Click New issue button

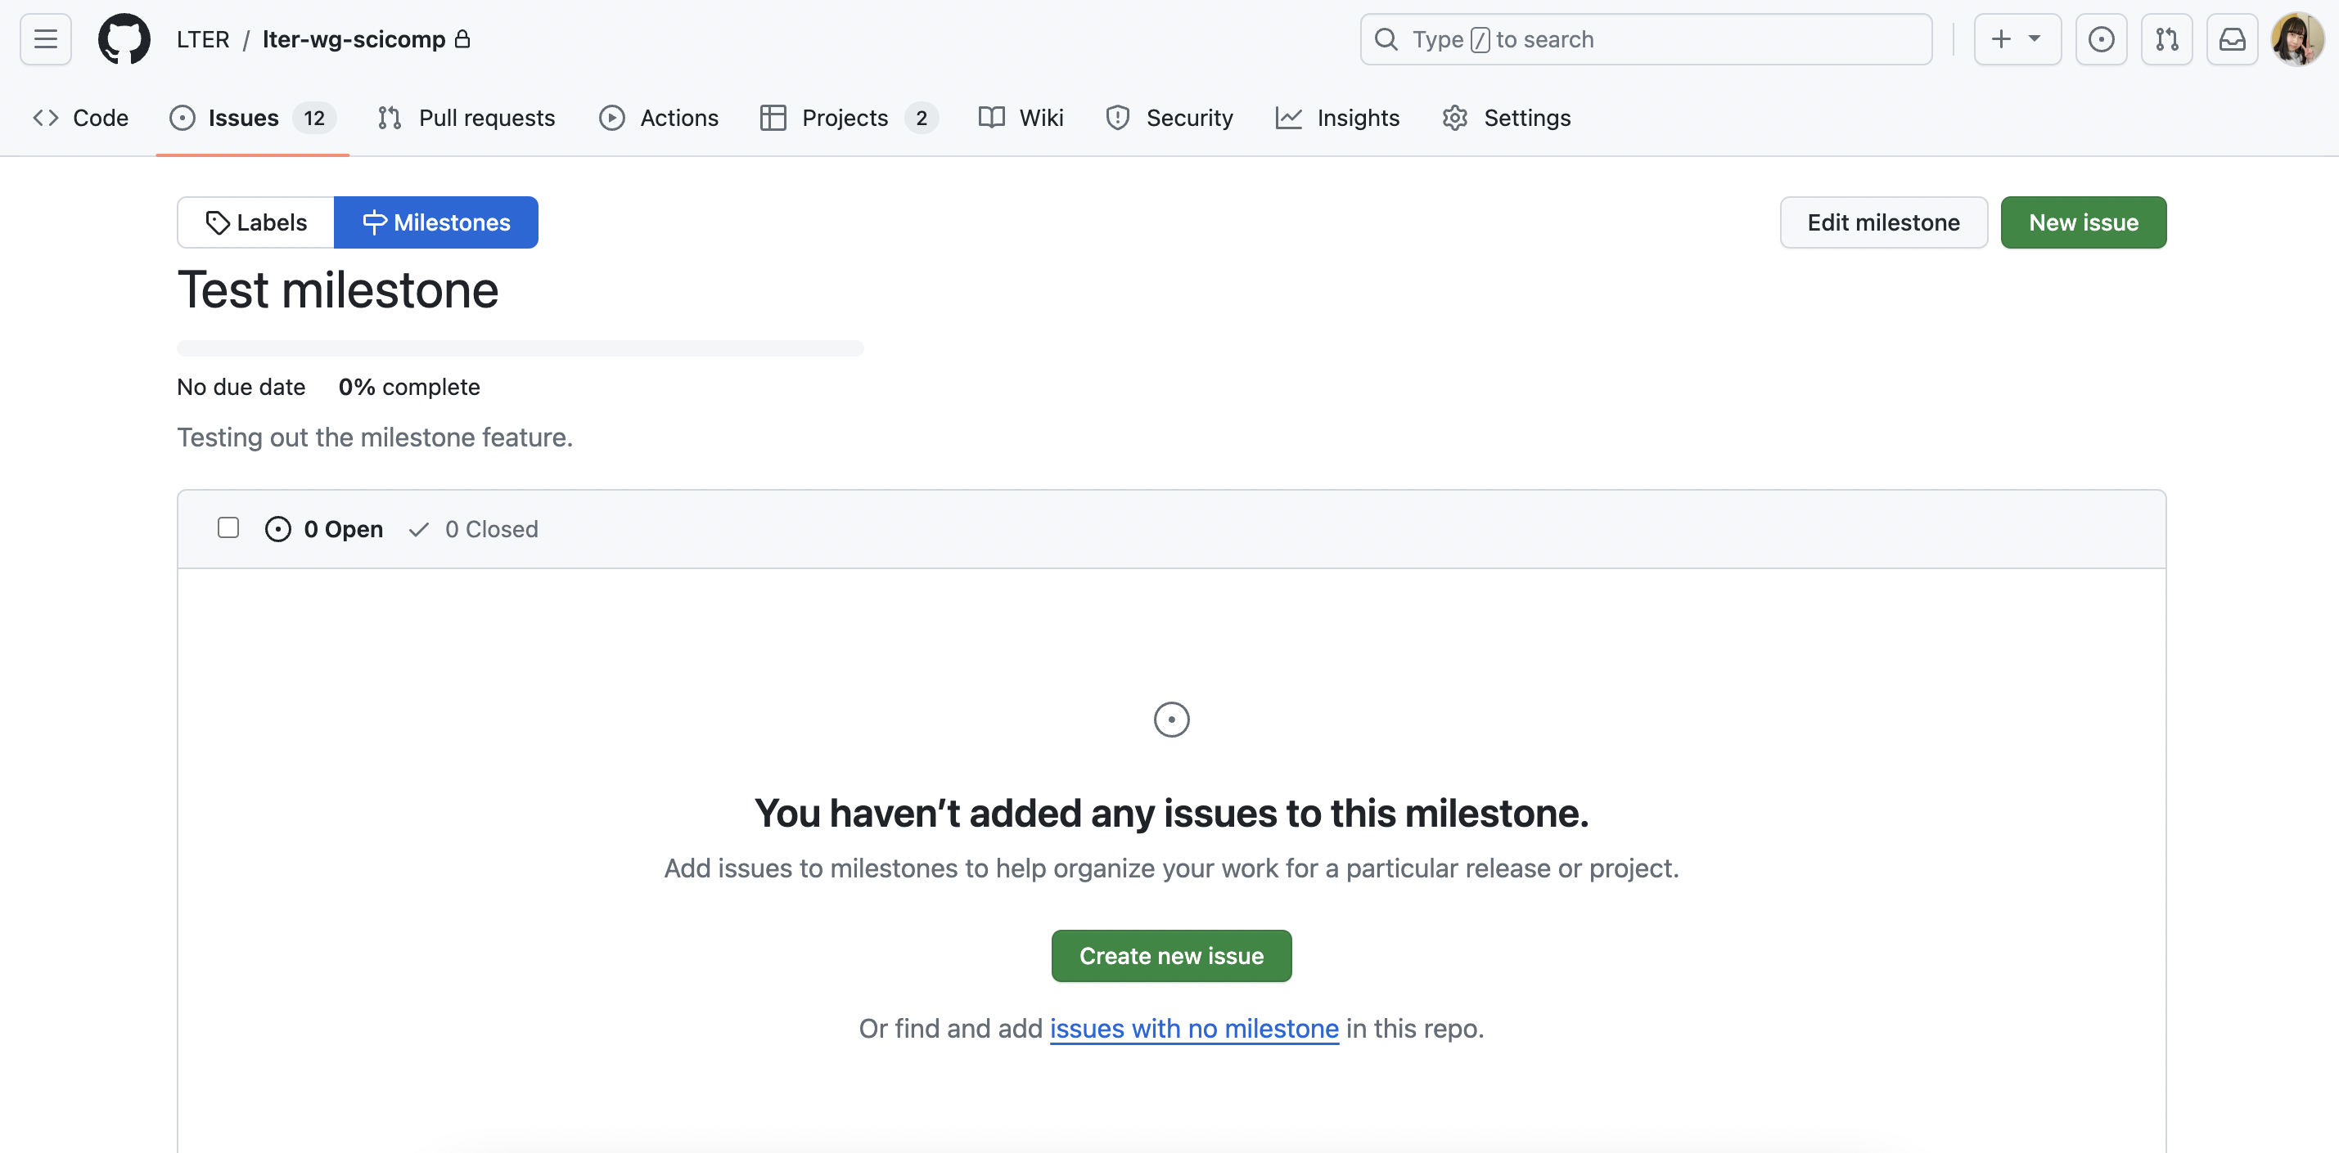[2084, 222]
